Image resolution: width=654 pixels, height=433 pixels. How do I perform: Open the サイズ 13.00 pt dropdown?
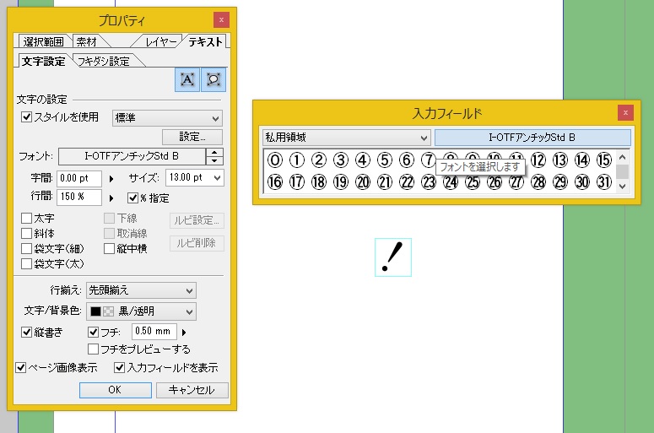[195, 178]
